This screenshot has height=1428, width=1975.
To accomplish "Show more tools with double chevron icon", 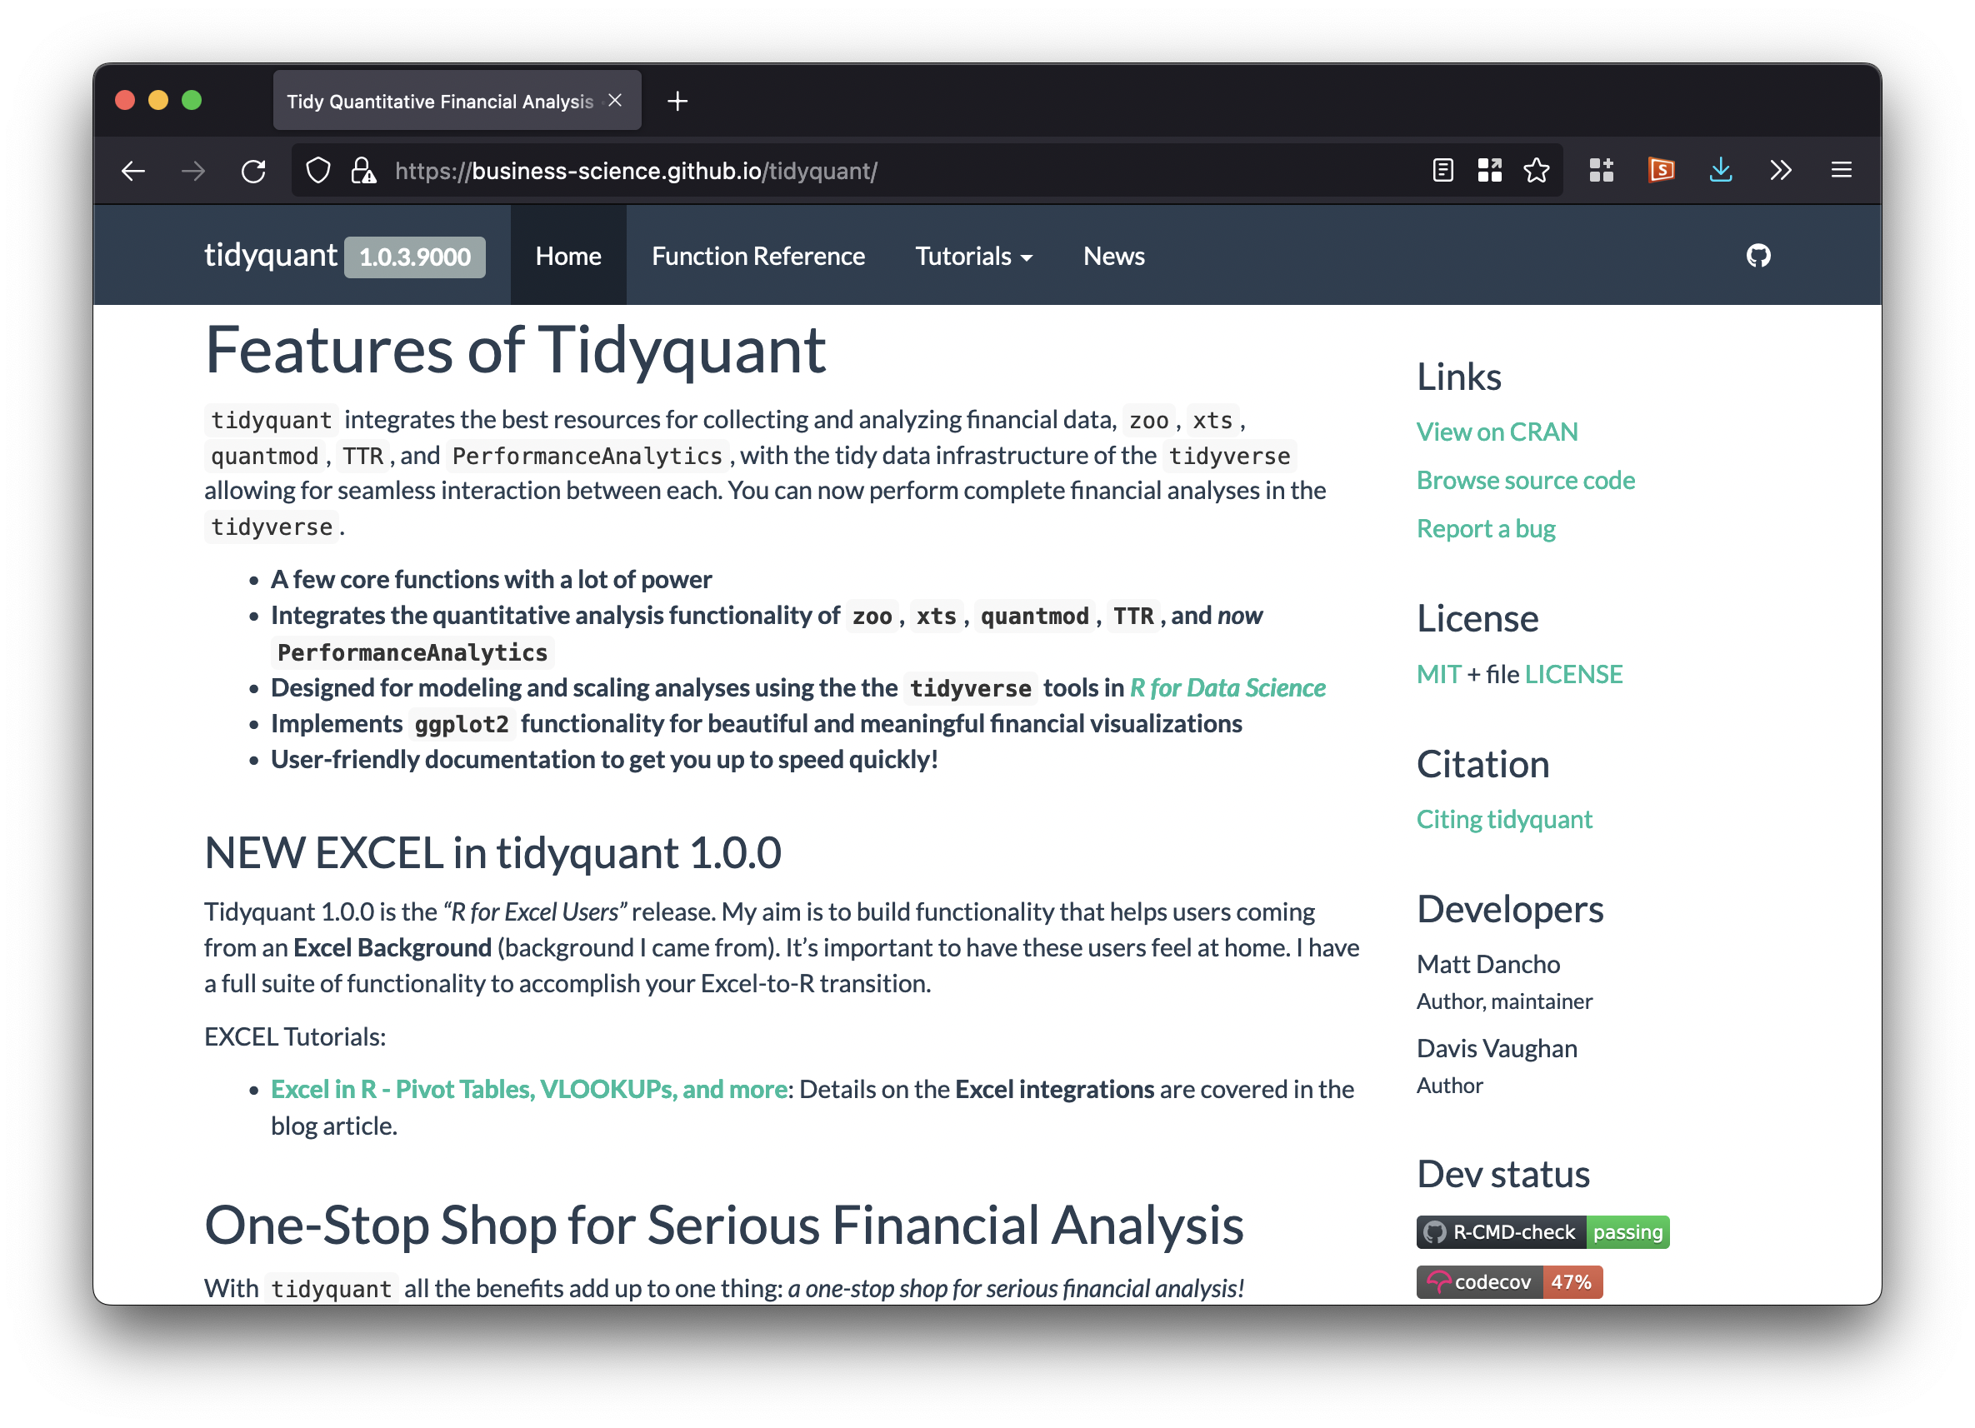I will 1781,170.
